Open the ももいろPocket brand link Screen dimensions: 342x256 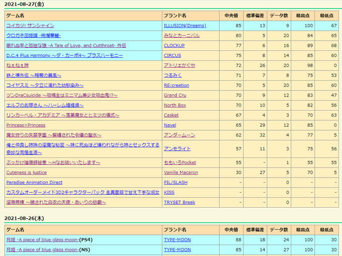[180, 162]
